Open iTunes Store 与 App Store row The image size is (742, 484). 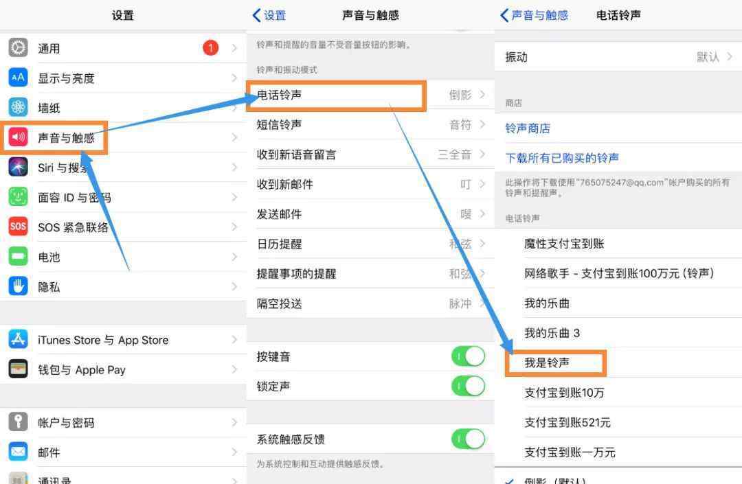pyautogui.click(x=123, y=339)
